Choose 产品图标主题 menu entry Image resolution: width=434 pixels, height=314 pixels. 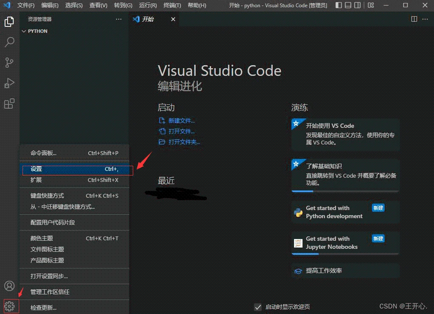click(x=74, y=260)
